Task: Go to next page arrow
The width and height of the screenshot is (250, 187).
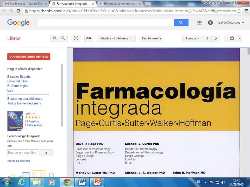Action: point(216,38)
